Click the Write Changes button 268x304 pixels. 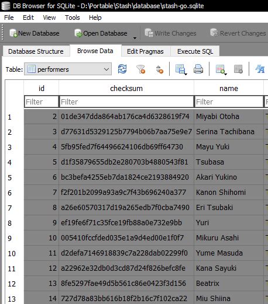pyautogui.click(x=170, y=33)
